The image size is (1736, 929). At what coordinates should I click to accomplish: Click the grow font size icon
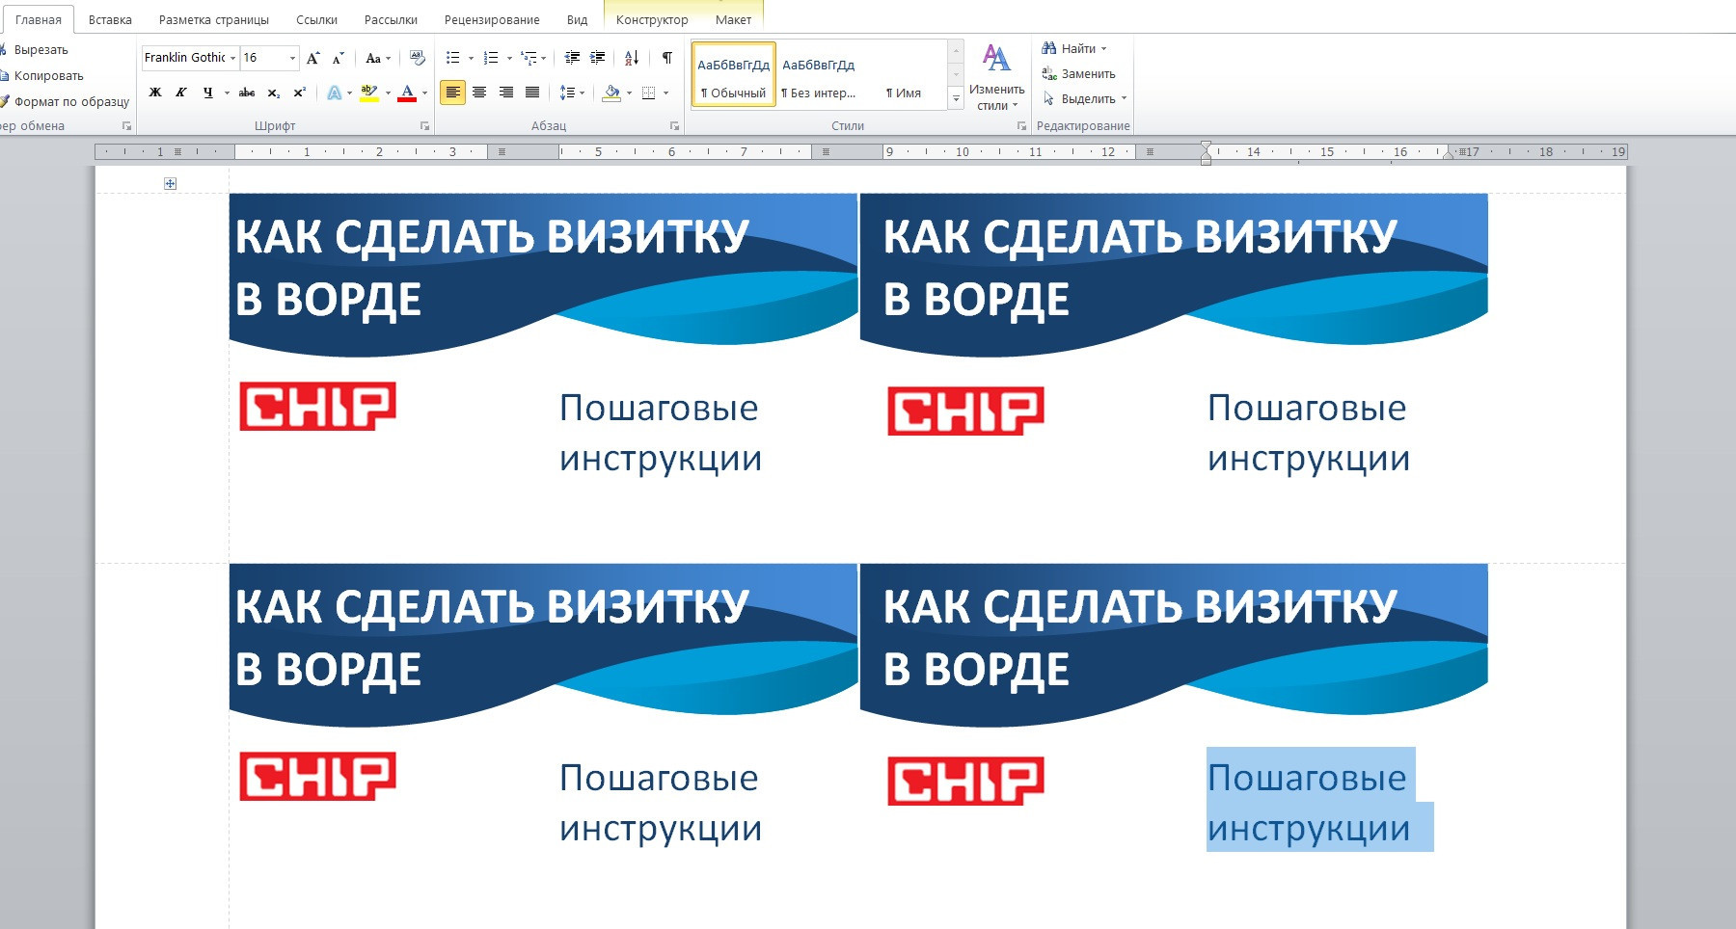point(312,59)
